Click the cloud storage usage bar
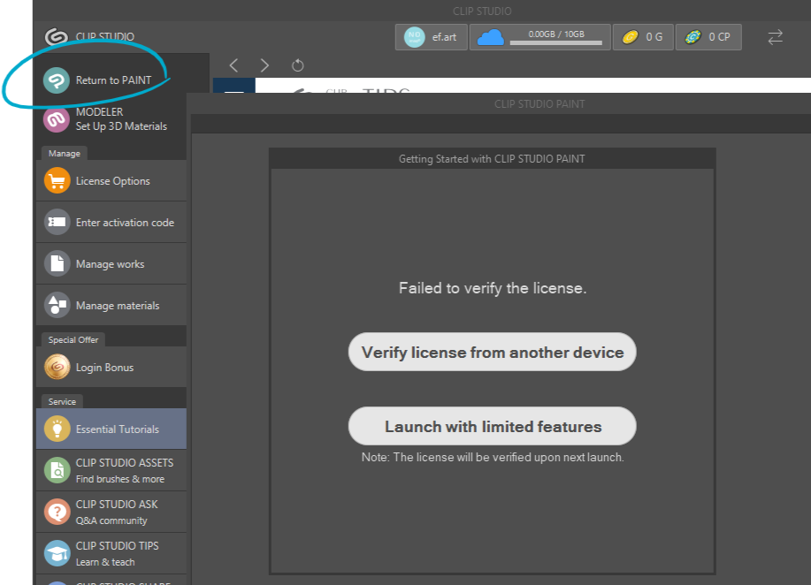The height and width of the screenshot is (585, 811). point(556,43)
